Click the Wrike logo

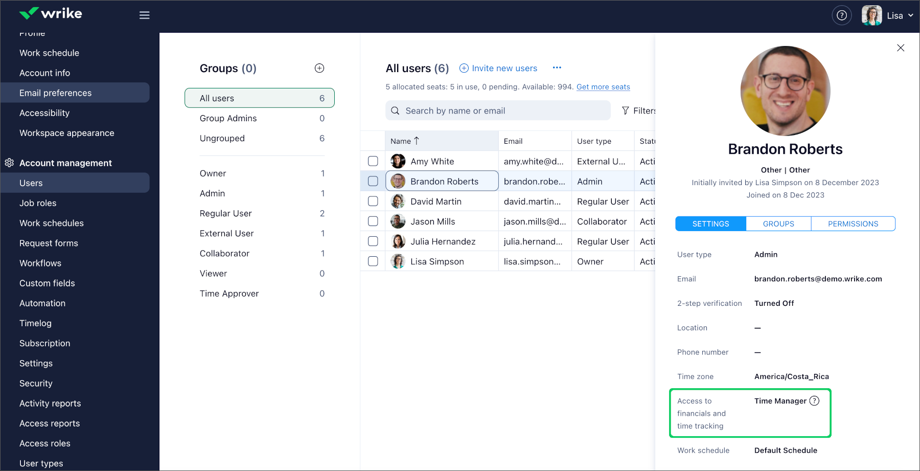click(50, 14)
